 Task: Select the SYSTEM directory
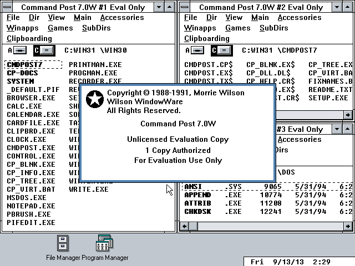(21, 81)
